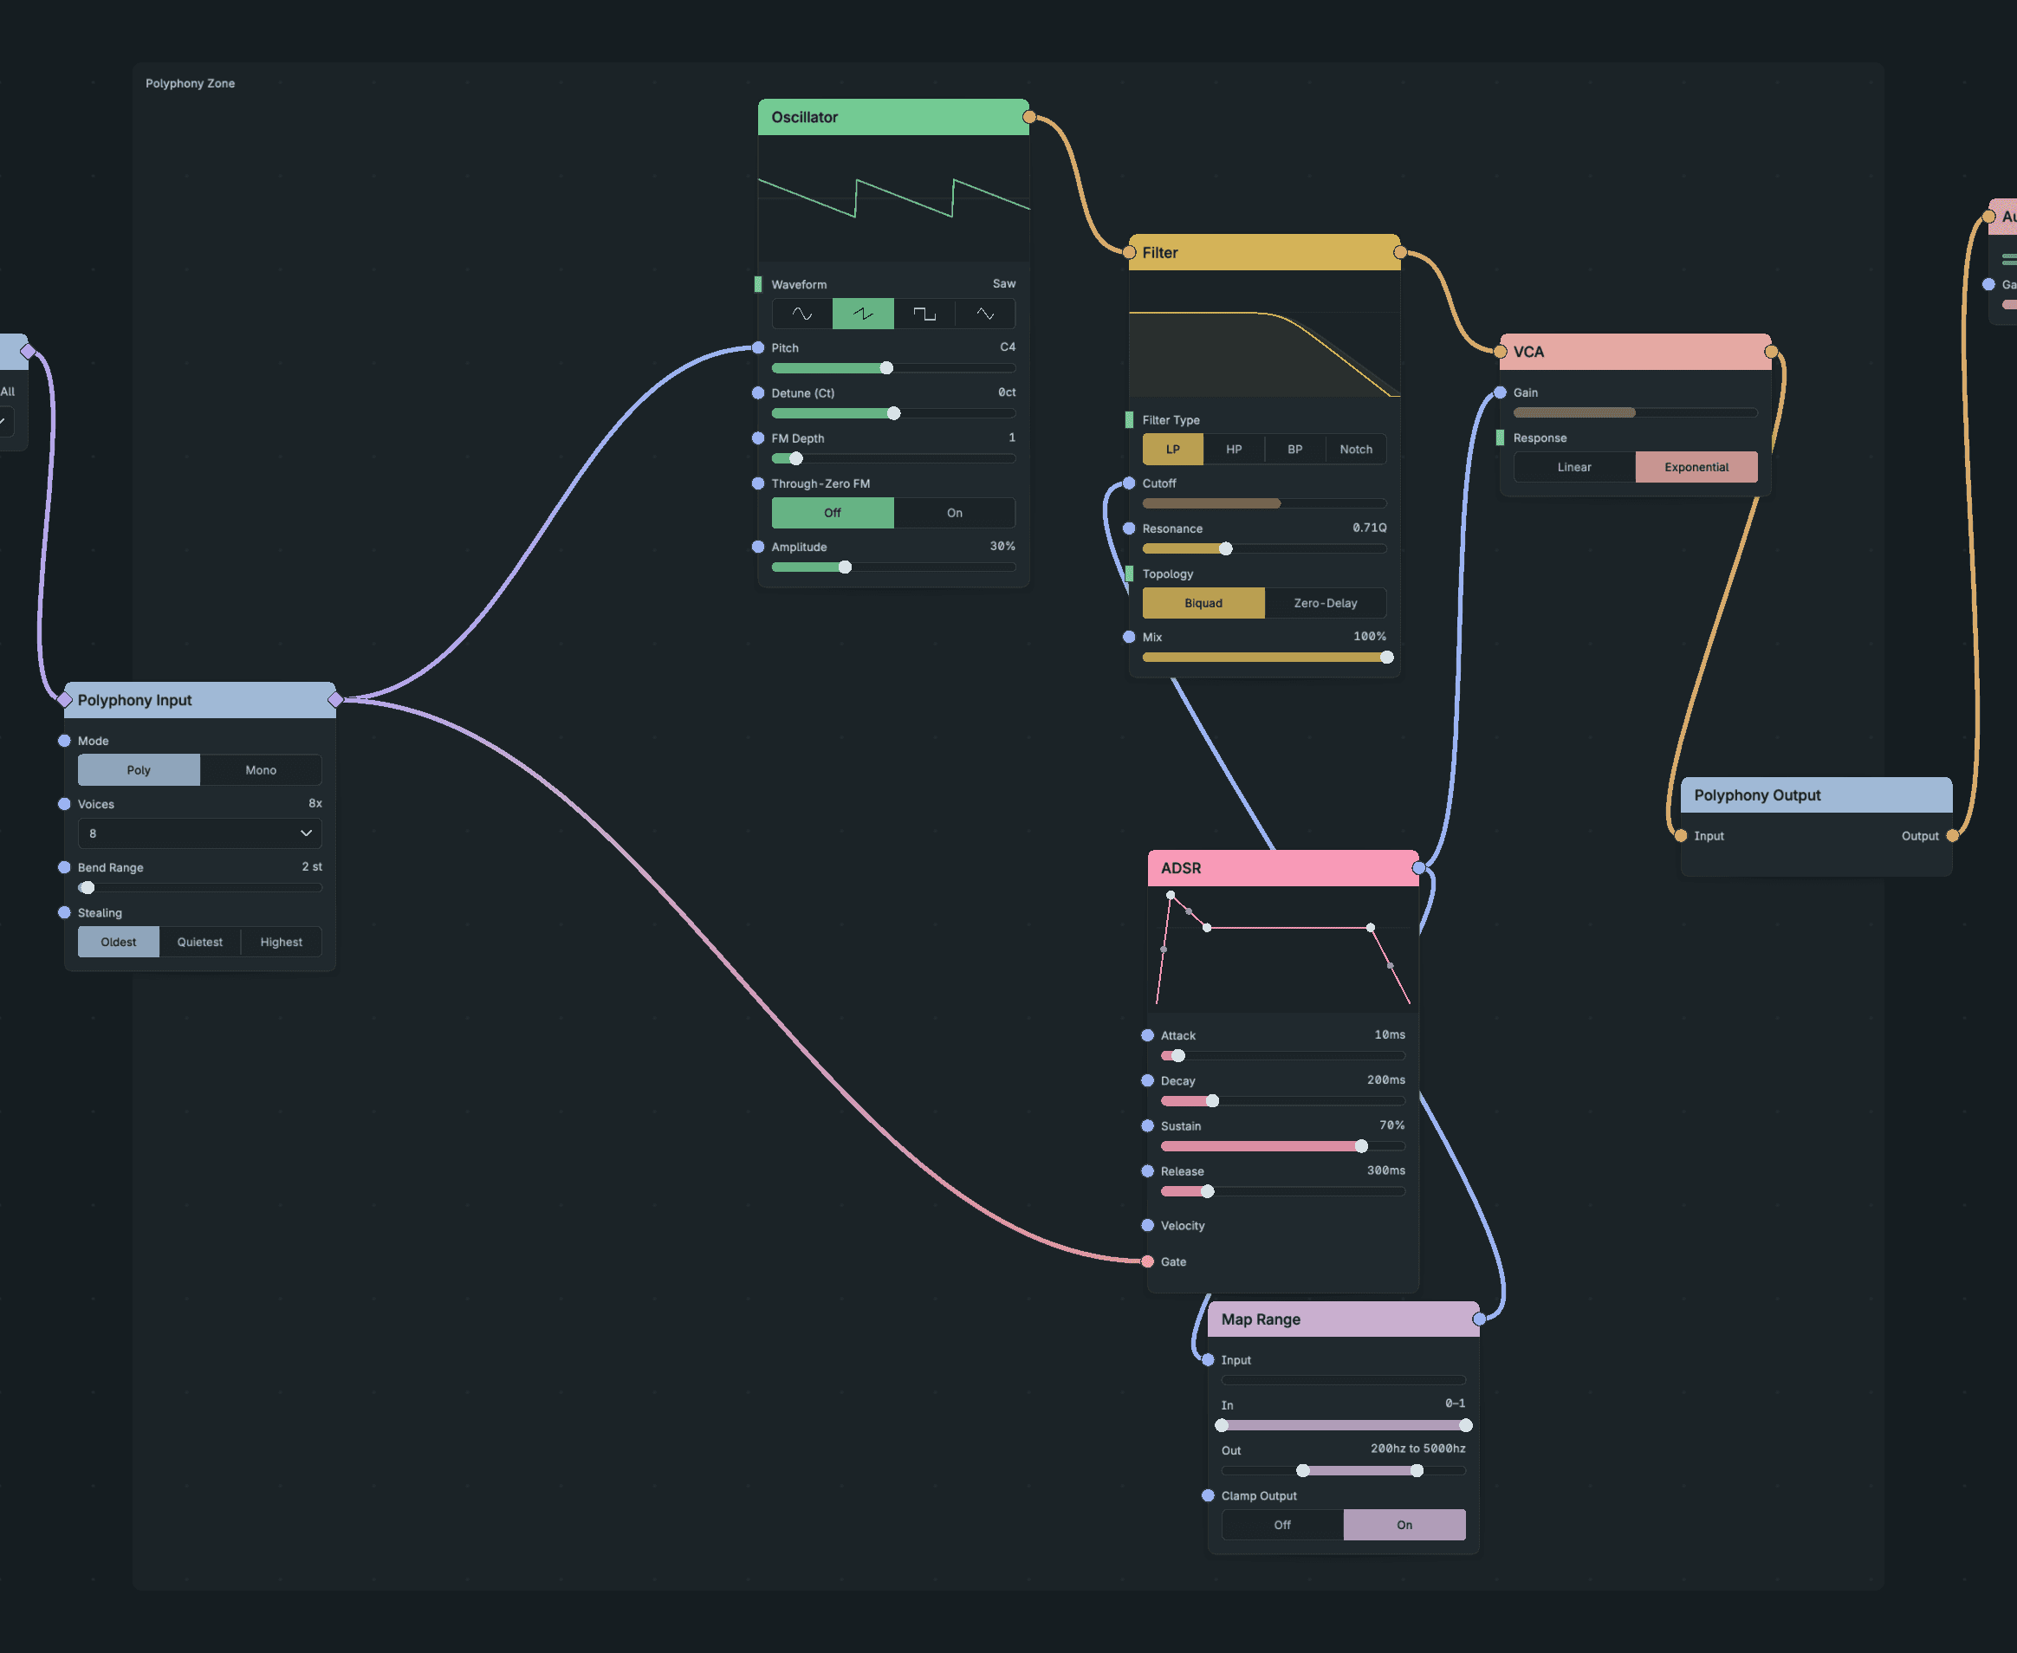Choose Highest voice stealing
Screen dimensions: 2017x1653
click(281, 942)
